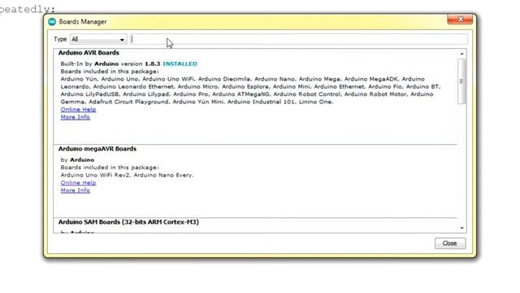Select the Arduino AVR Boards heading
Screen dimensions: 520x293
pyautogui.click(x=89, y=53)
